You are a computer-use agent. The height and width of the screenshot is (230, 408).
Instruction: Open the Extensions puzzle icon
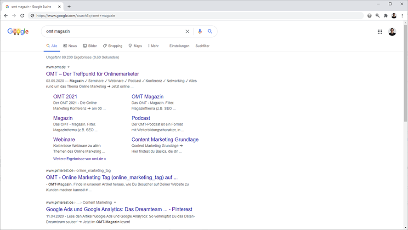385,16
